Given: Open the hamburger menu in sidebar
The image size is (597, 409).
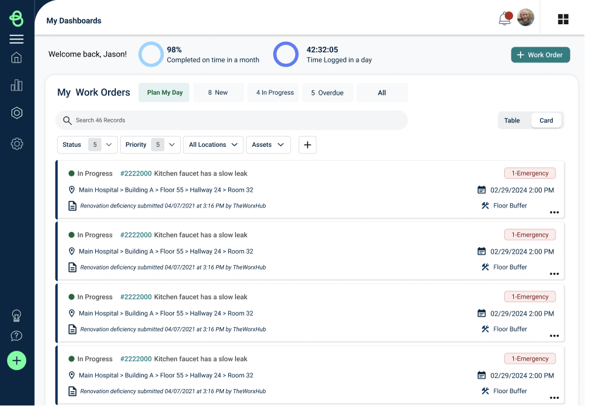Looking at the screenshot, I should [16, 39].
